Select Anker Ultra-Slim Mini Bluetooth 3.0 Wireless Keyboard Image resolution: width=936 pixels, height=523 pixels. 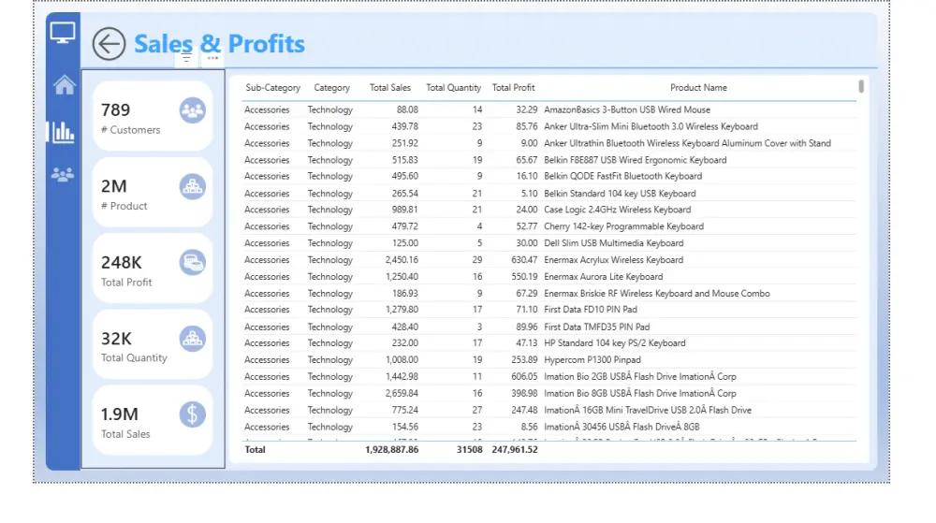[549, 126]
